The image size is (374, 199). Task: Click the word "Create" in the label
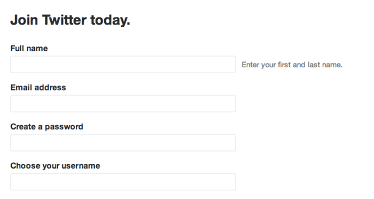click(x=23, y=126)
